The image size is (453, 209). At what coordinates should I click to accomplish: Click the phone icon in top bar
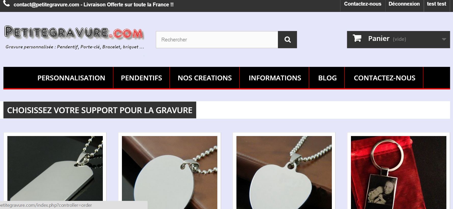pyautogui.click(x=6, y=4)
